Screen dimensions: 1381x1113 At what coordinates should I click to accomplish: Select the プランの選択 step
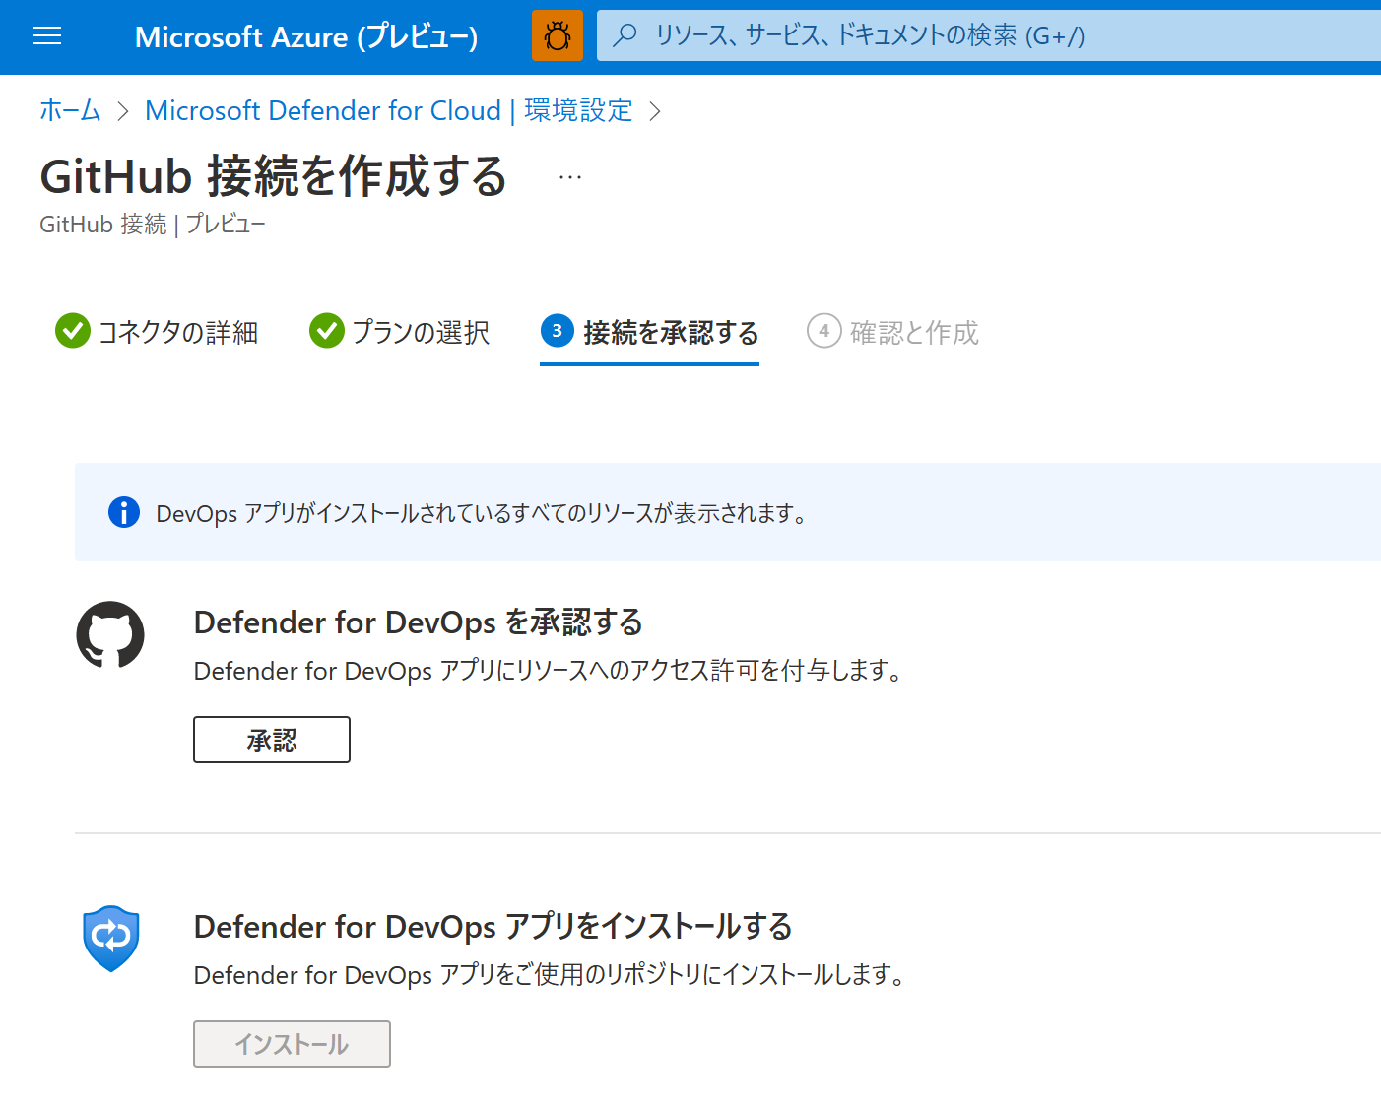pyautogui.click(x=421, y=333)
